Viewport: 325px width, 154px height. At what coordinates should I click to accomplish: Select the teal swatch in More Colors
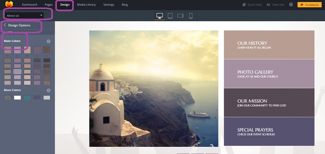click(x=27, y=98)
